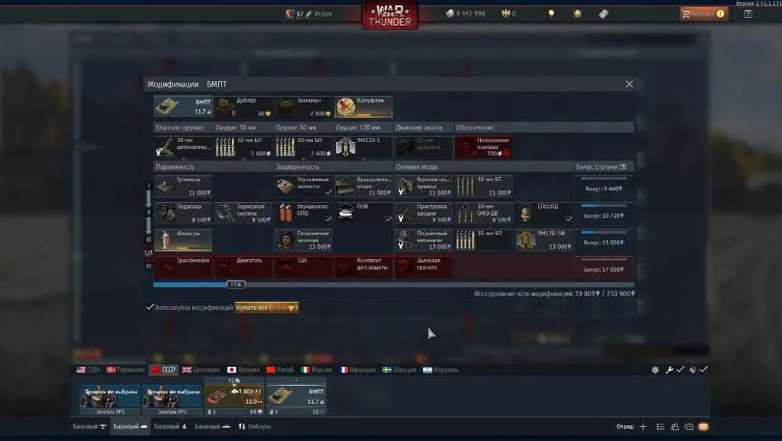This screenshot has height=441, width=782.
Task: Toggle the Улучшенные запчасти modification checkmark
Action: pos(328,192)
